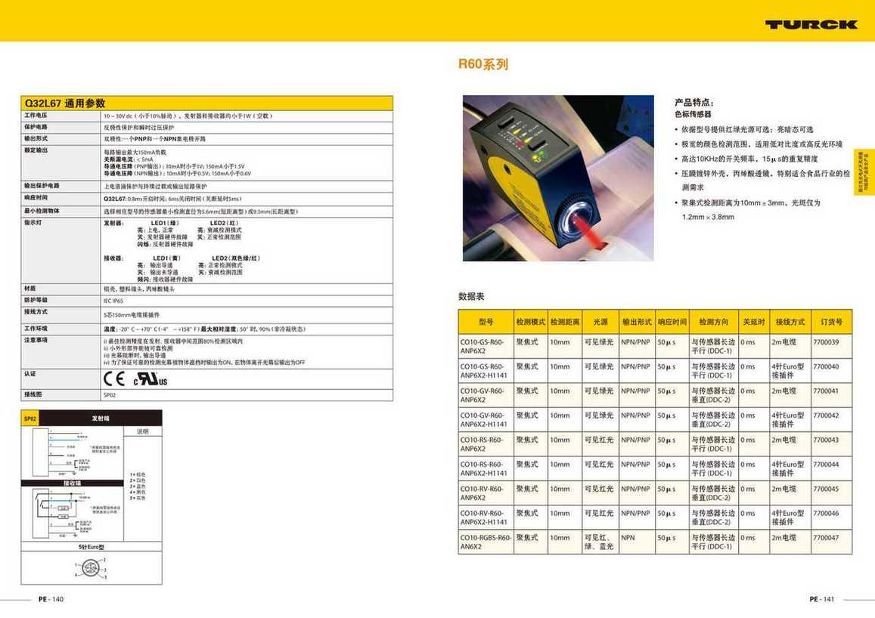Select order number 7700039

(826, 342)
